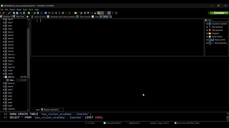Click the connect to server plug icon
This screenshot has width=229, height=128.
tap(3, 13)
